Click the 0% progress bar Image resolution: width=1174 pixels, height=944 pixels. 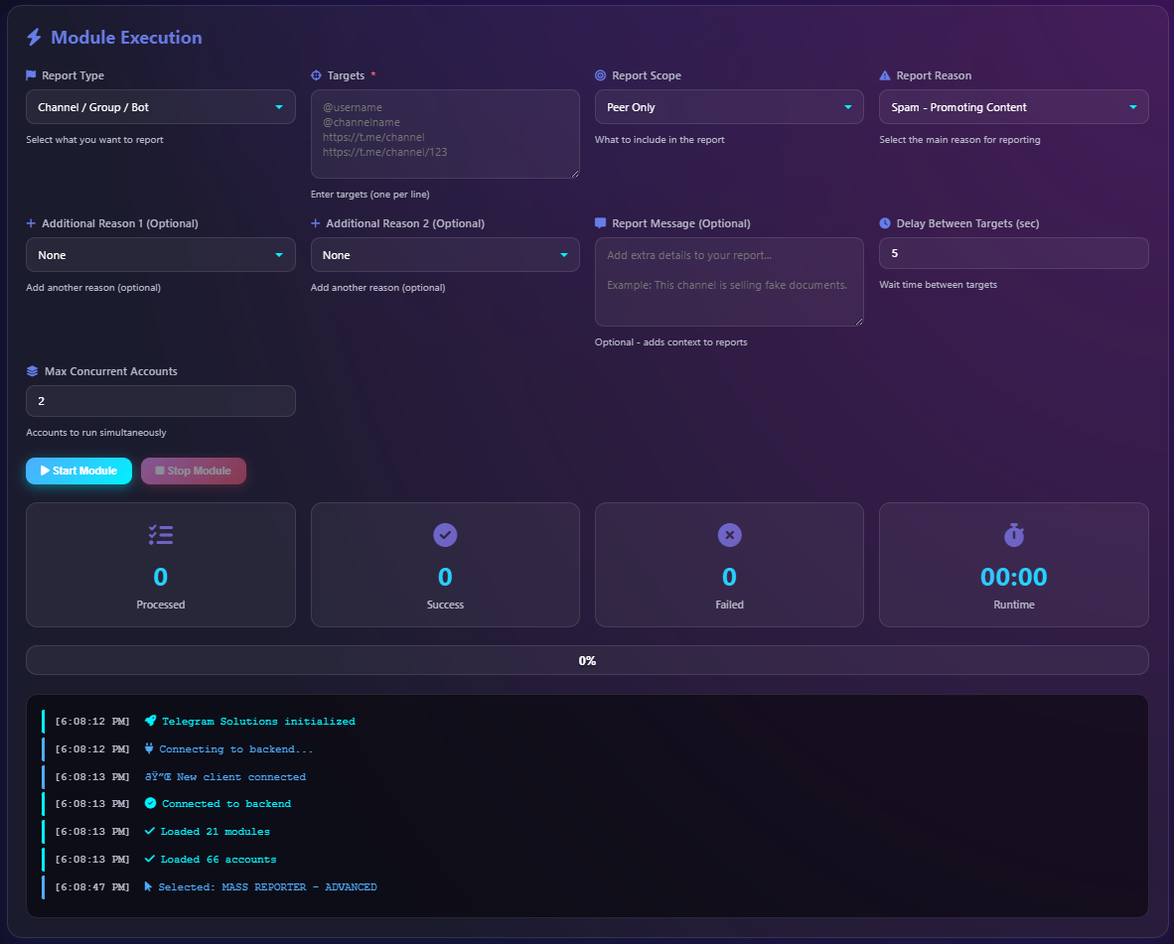587,659
